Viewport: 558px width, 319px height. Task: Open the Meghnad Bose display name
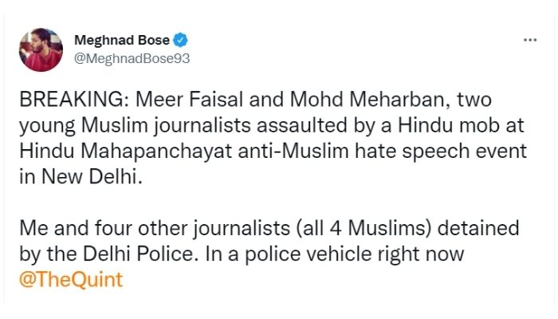[x=122, y=40]
